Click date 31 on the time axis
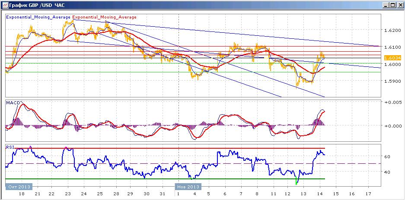Image resolution: width=405 pixels, height=200 pixels. point(163,194)
